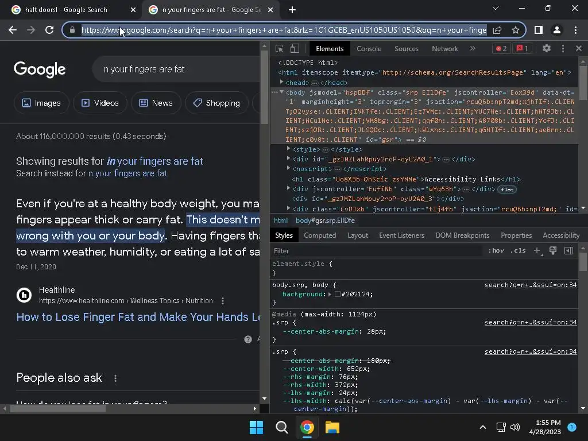Filter results by Shopping
Image resolution: width=588 pixels, height=441 pixels.
pyautogui.click(x=216, y=103)
